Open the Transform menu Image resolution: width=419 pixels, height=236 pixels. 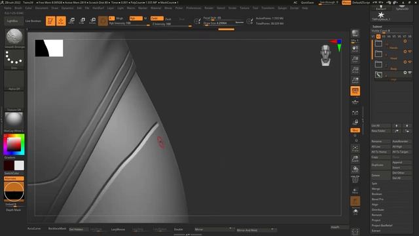coord(268,8)
